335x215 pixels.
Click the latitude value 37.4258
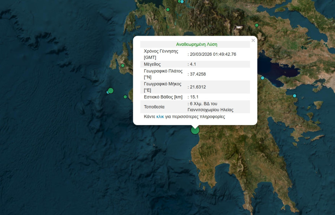pos(198,74)
